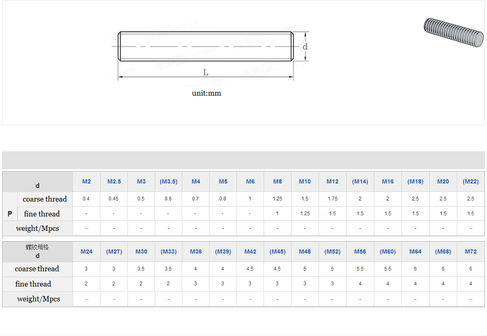Select the M72 column header
Viewport: 487px width, 336px height.
click(x=470, y=251)
